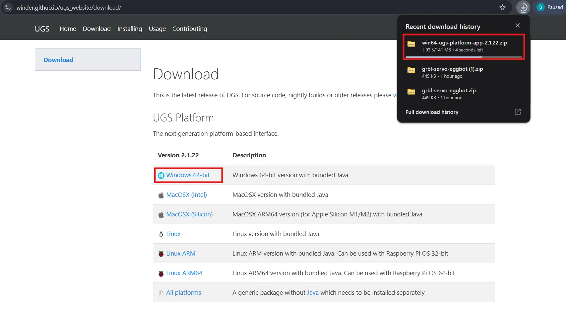Click the Apple icon beside MacOSX (Intel)
Viewport: 566px width, 312px height.
pyautogui.click(x=161, y=195)
